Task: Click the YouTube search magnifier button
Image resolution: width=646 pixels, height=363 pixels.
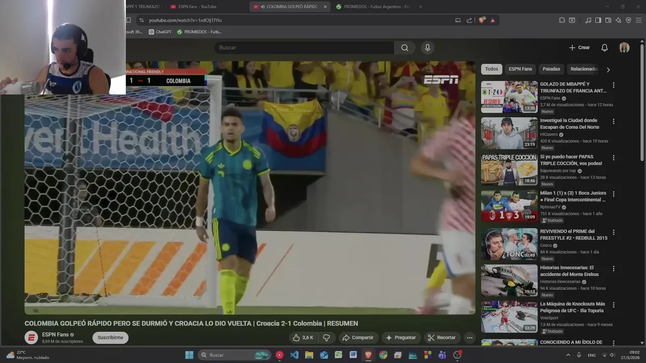Action: pos(405,47)
